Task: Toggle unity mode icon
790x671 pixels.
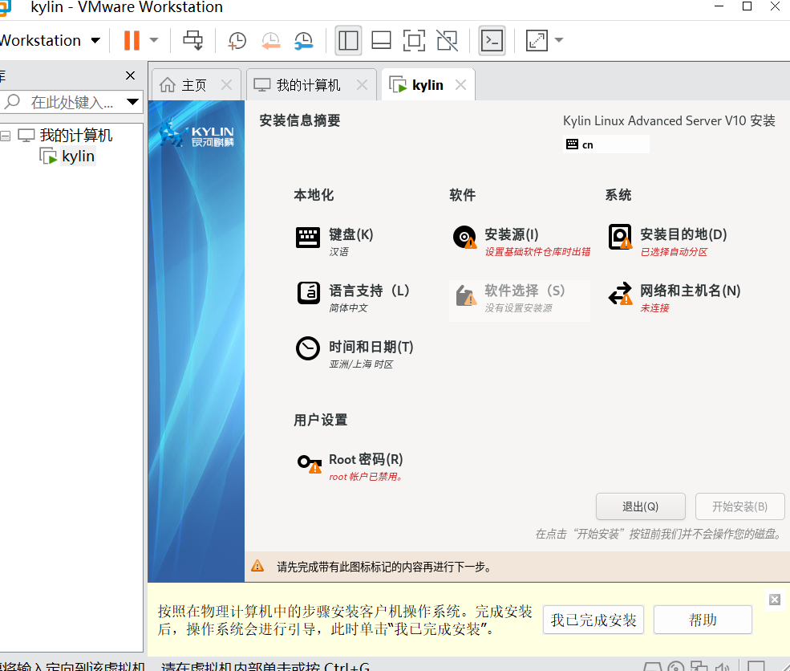Action: coord(448,40)
